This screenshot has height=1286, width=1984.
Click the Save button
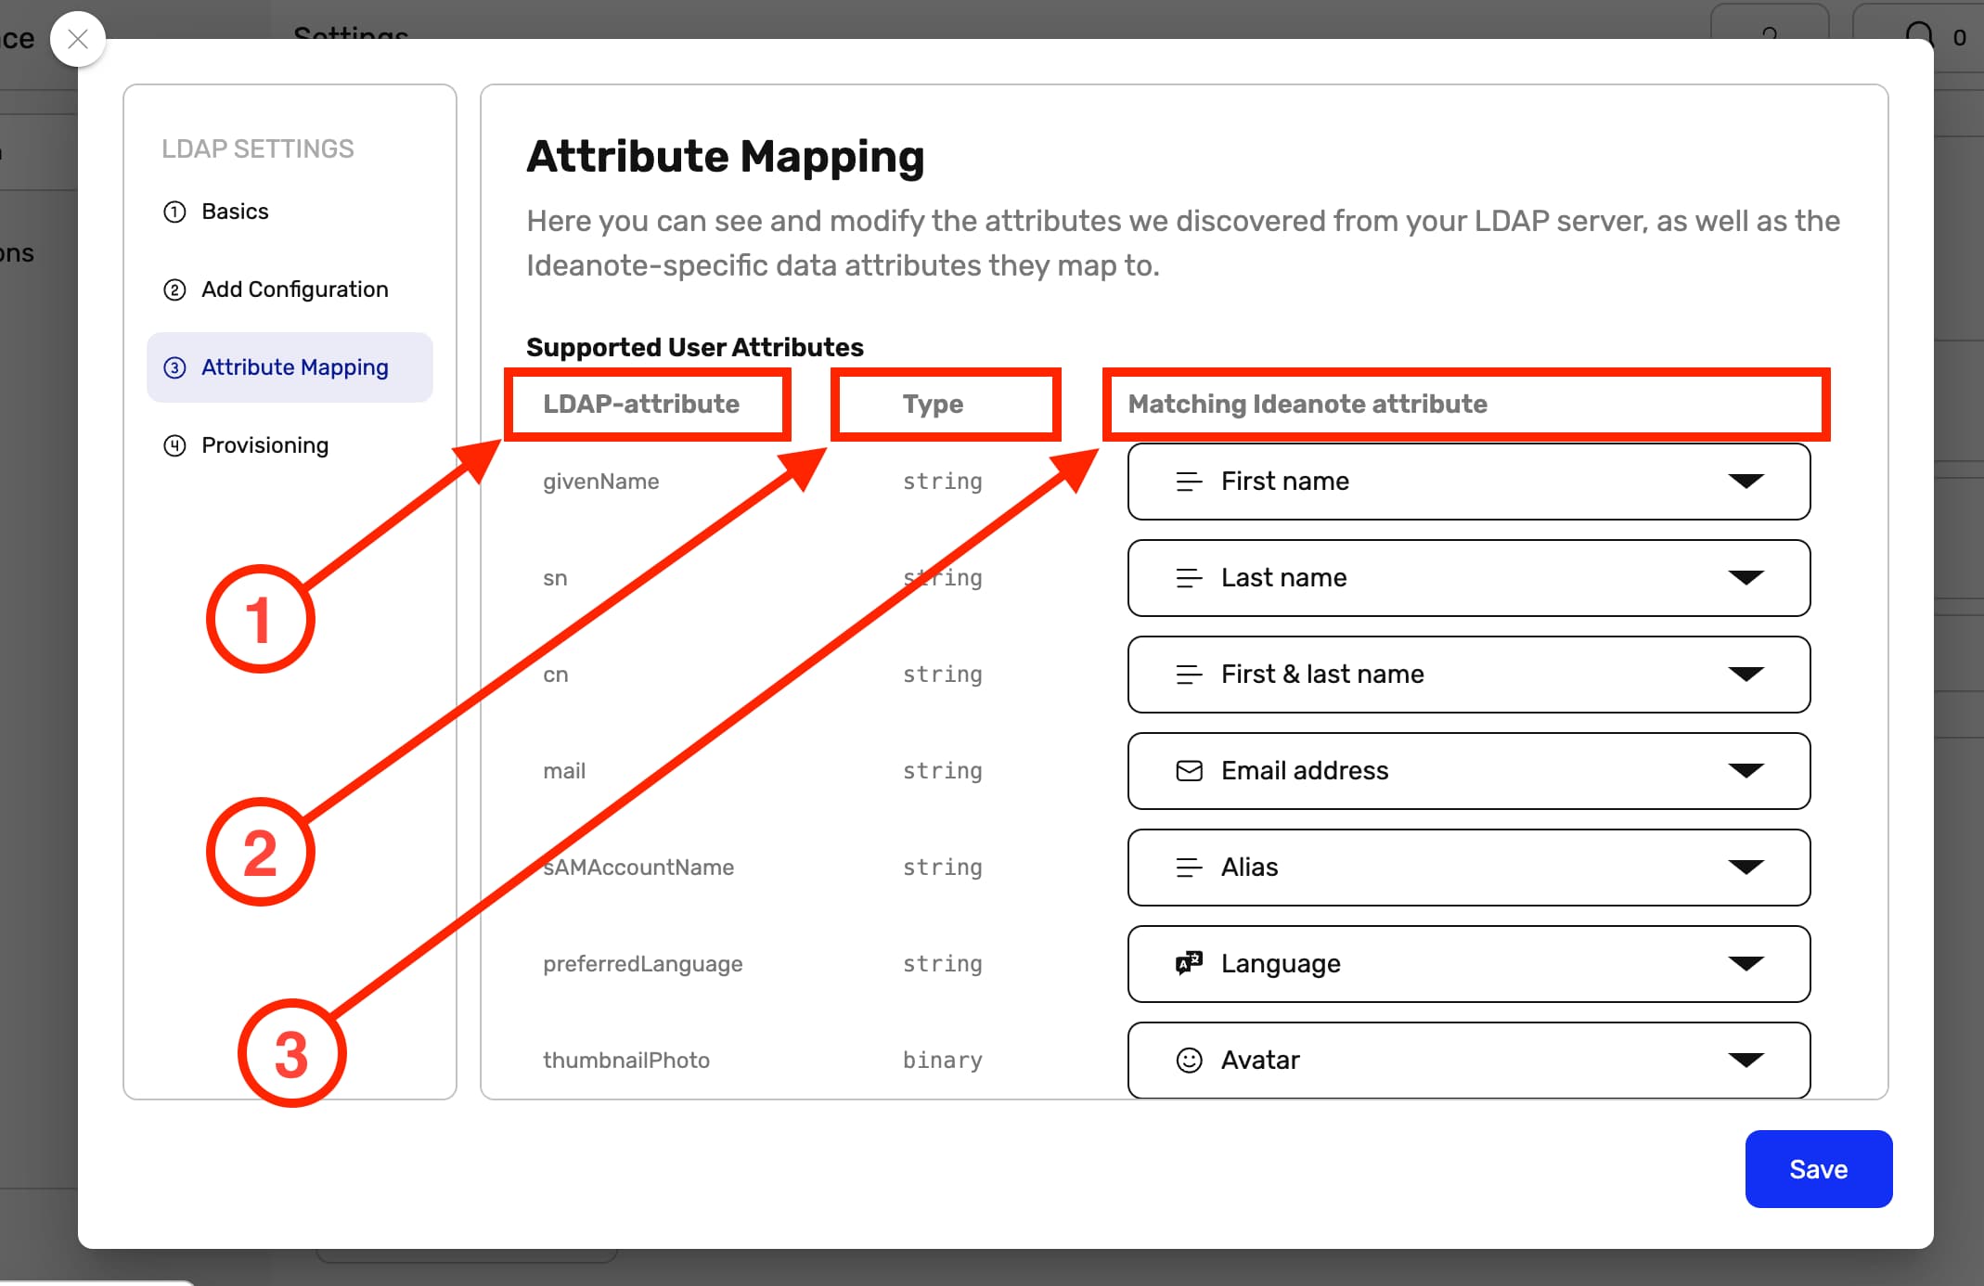pyautogui.click(x=1818, y=1169)
